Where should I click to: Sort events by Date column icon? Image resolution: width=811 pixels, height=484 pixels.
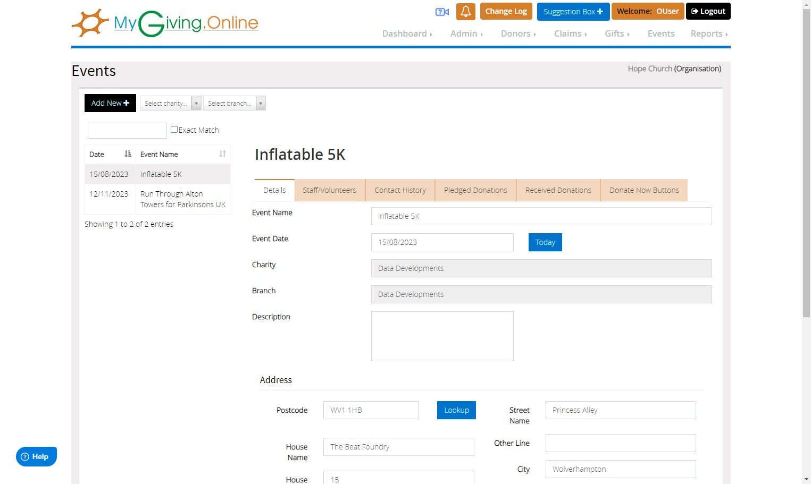128,154
